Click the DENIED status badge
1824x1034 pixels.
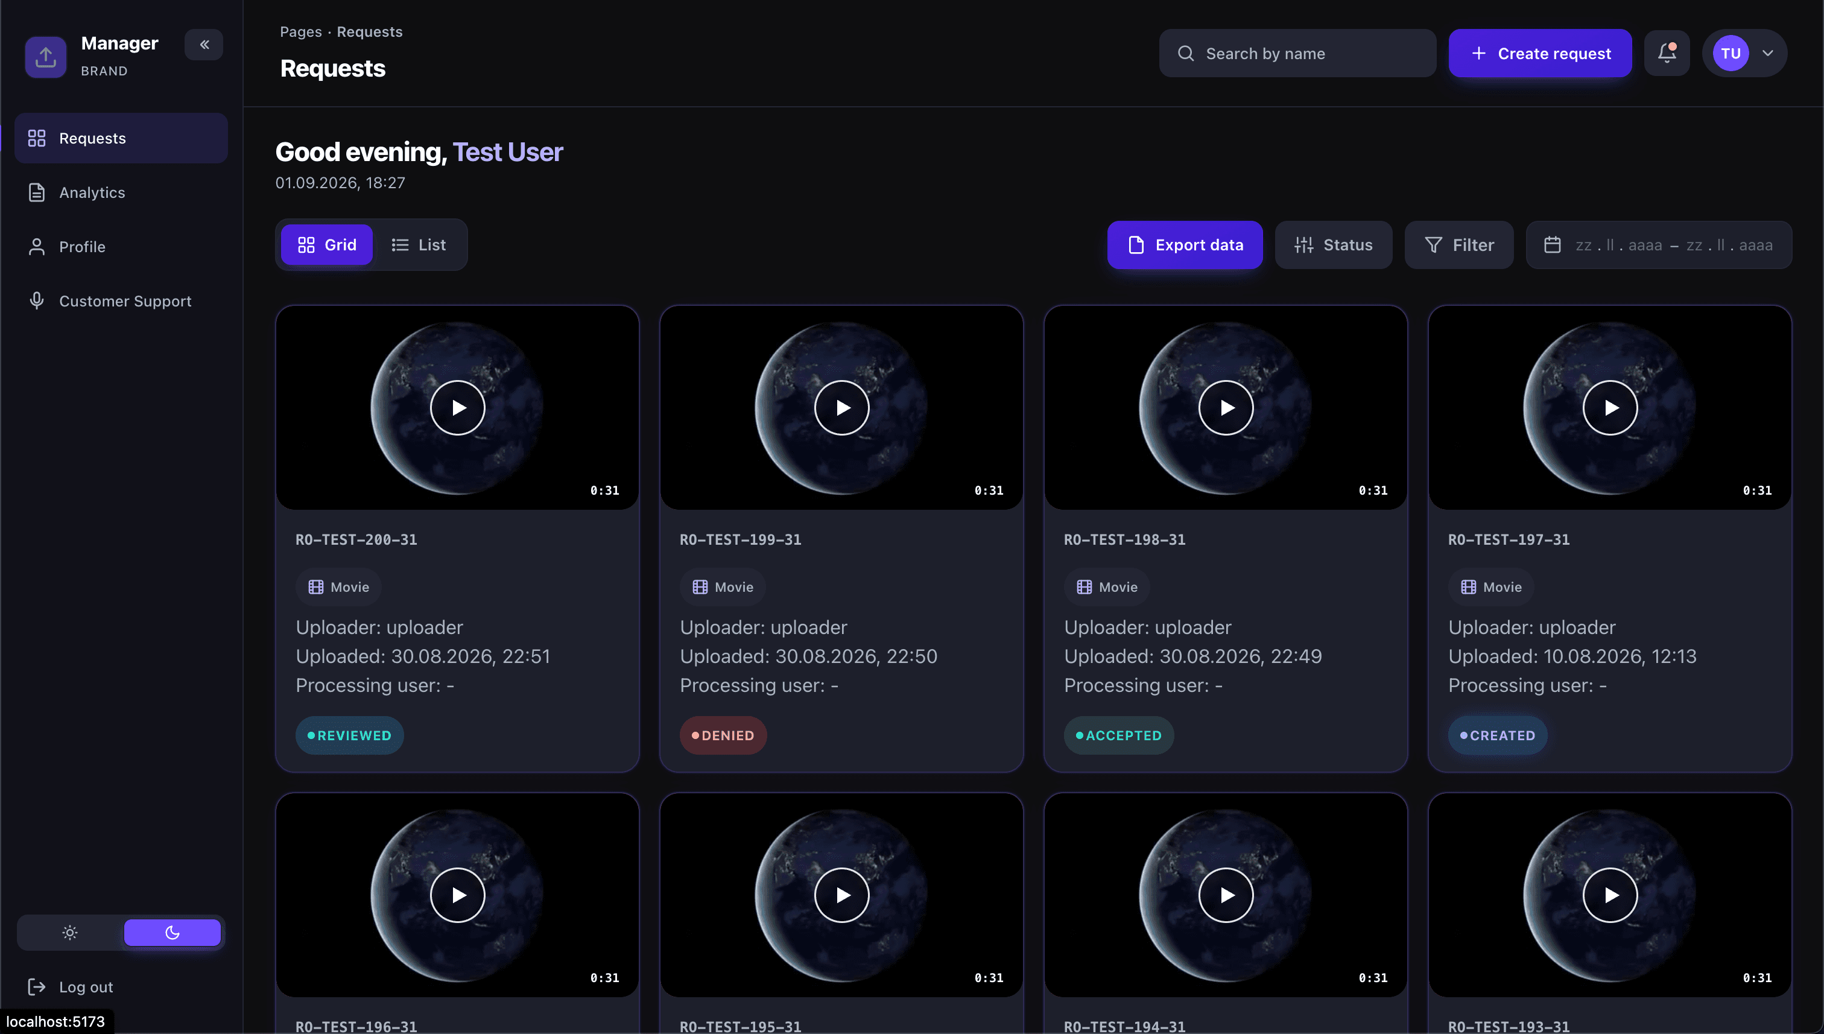point(723,736)
